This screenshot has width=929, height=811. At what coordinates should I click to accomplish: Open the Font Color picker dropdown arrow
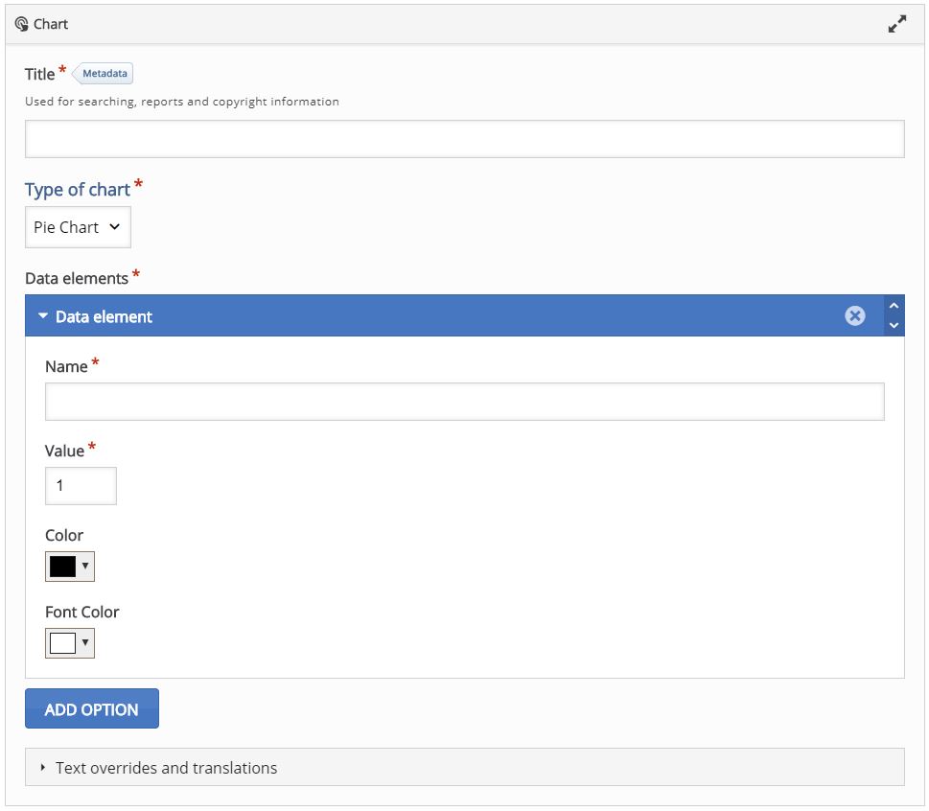[x=85, y=642]
